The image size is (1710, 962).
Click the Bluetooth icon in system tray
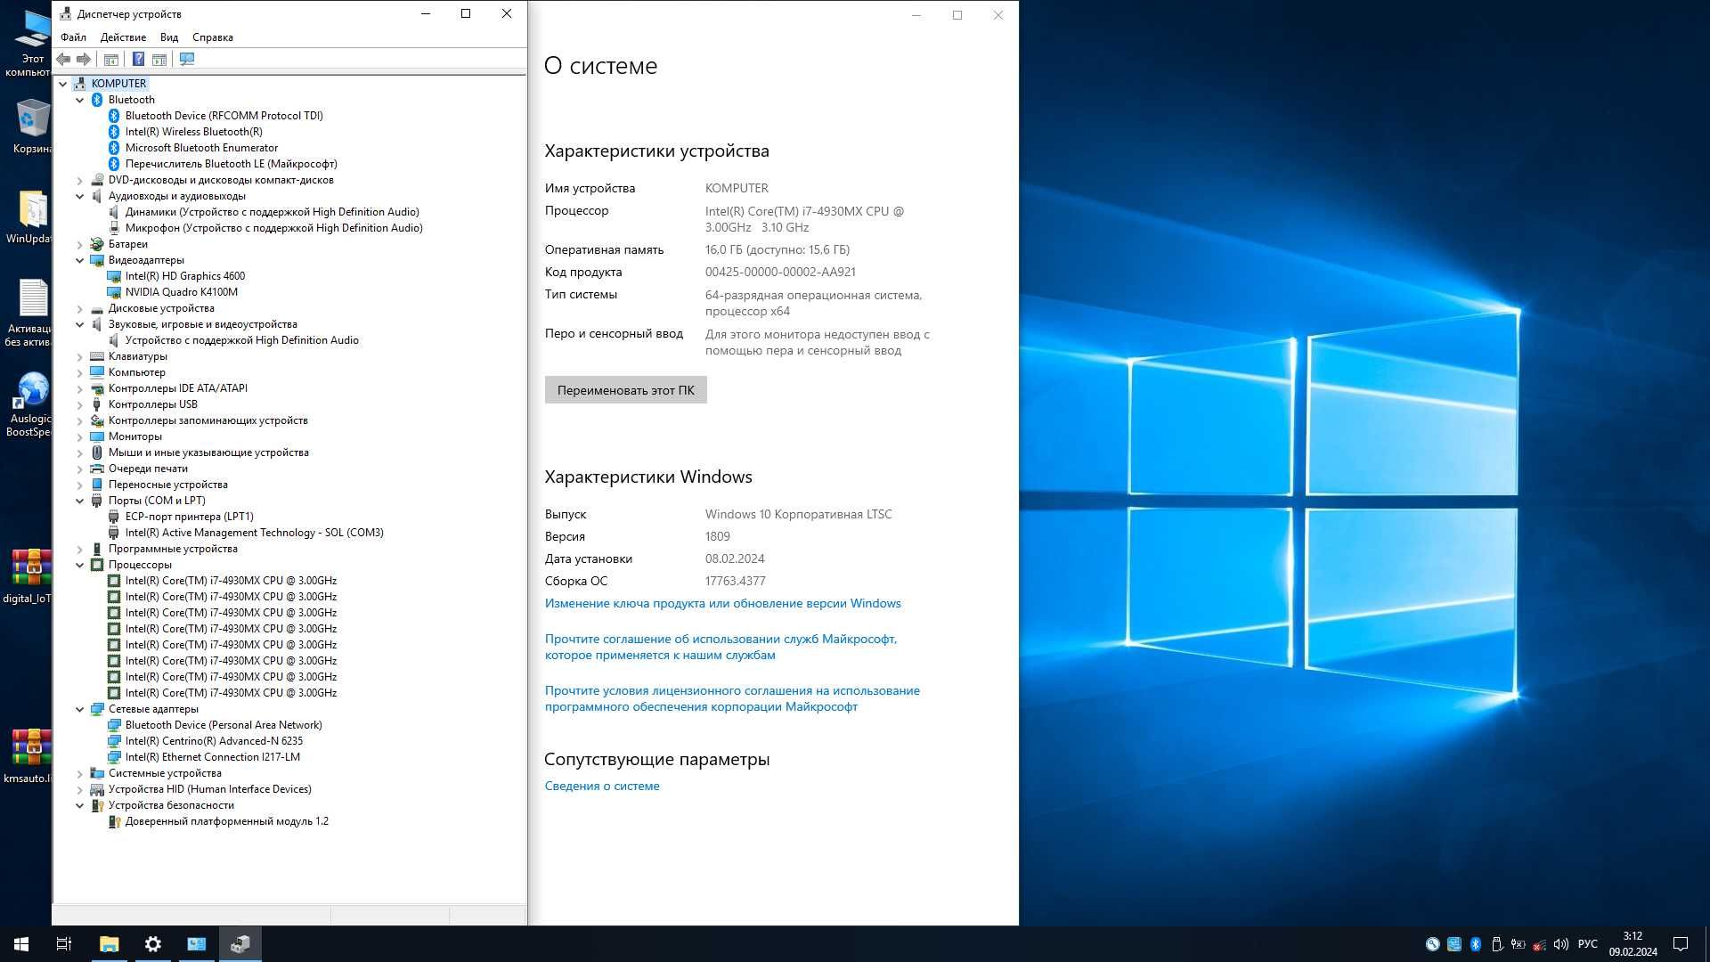(x=1476, y=944)
